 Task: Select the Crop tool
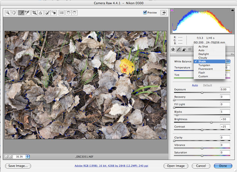point(35,12)
